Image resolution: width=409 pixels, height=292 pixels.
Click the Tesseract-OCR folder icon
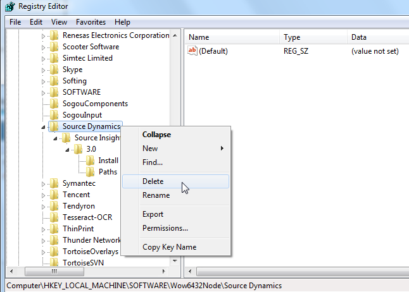tap(54, 217)
